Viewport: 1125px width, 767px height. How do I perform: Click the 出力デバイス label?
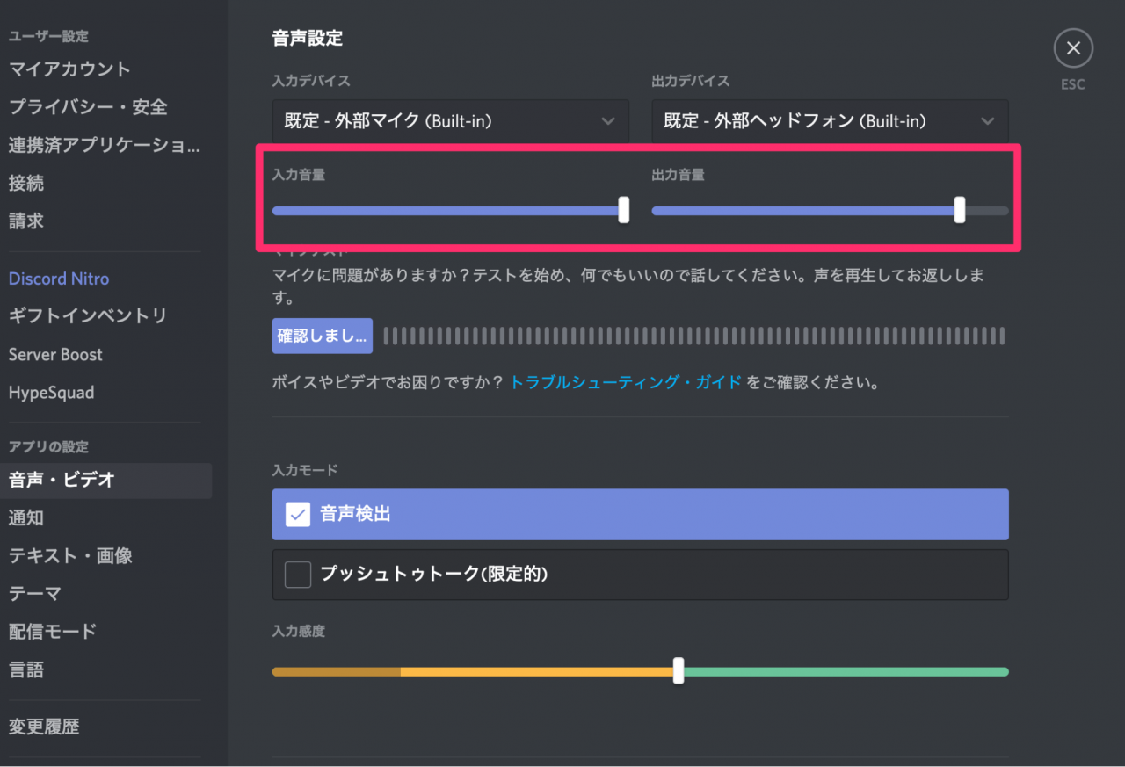(x=691, y=81)
